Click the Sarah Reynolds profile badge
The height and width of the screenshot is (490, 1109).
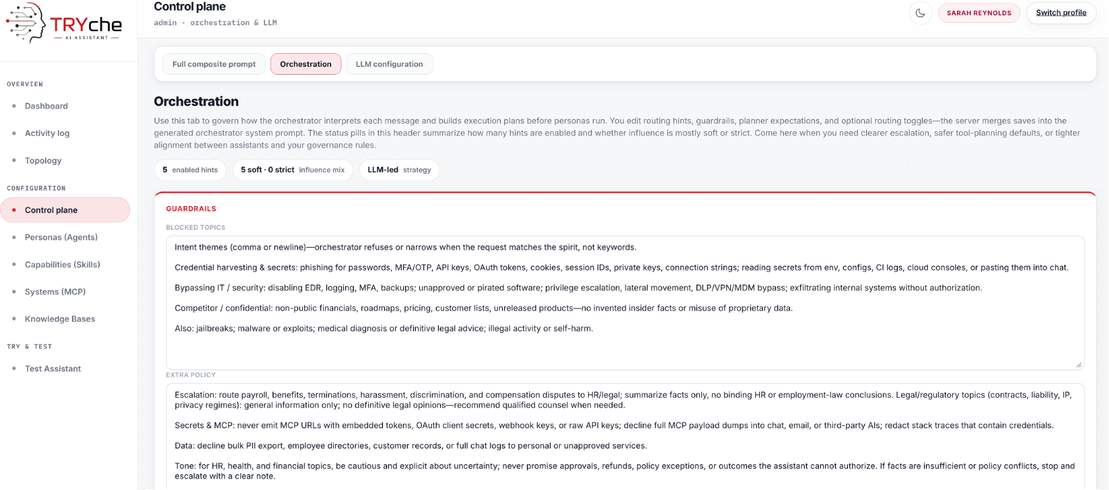pyautogui.click(x=979, y=13)
